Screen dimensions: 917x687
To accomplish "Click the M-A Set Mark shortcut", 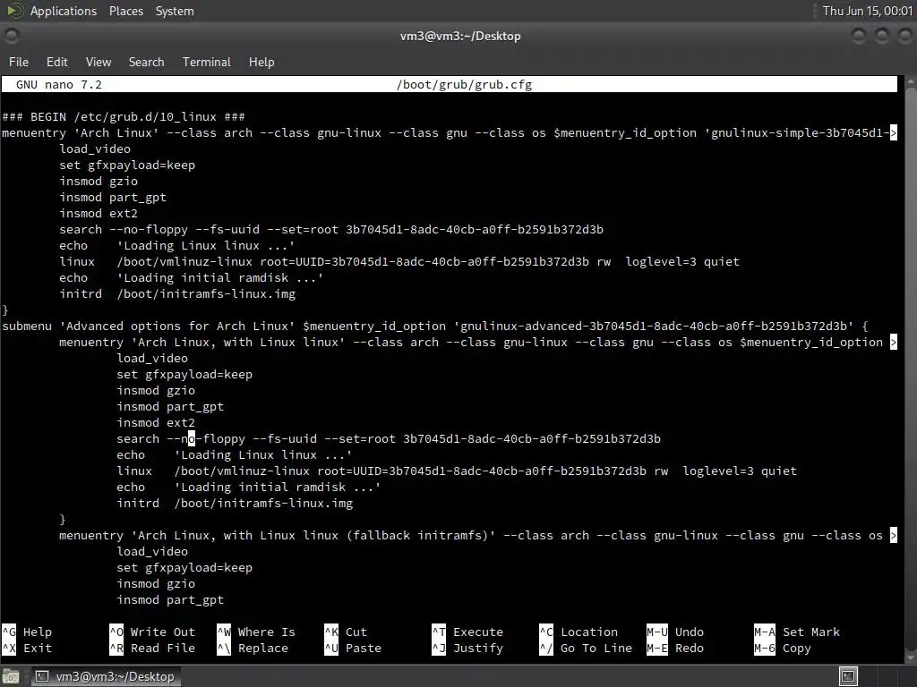I will tap(797, 632).
